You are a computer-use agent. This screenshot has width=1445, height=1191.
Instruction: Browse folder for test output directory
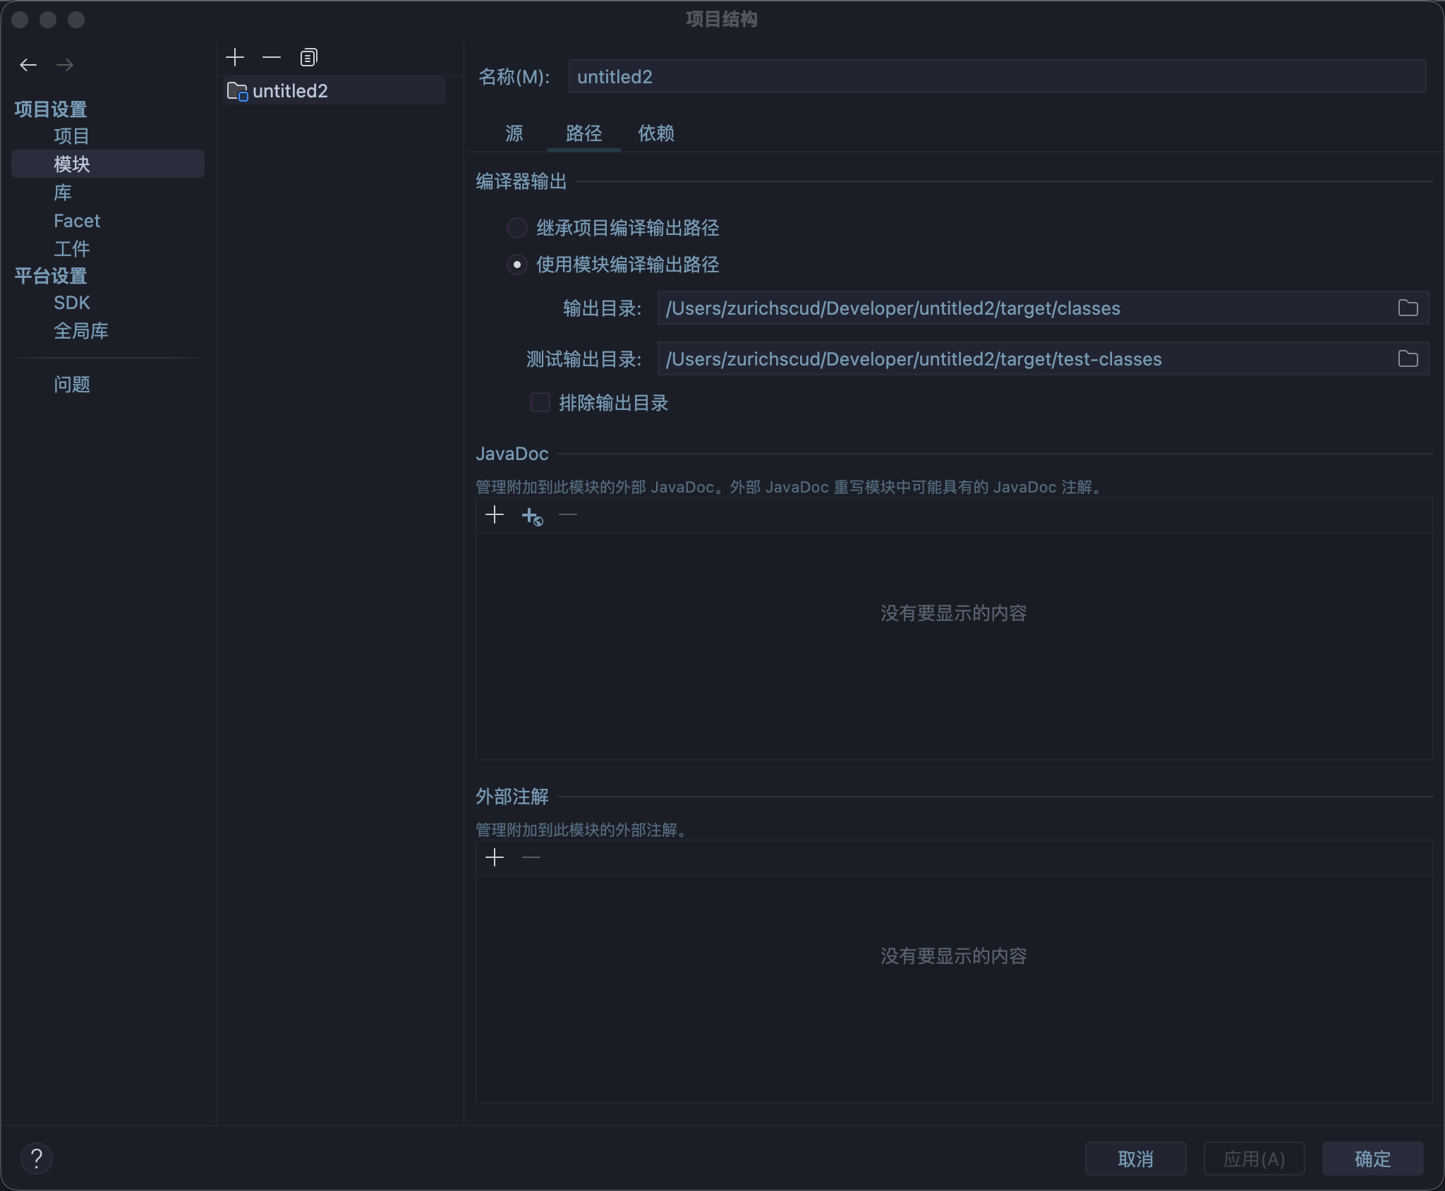pos(1408,359)
